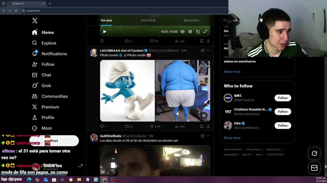
Task: View analytics showing 12K views
Action: (x=180, y=41)
